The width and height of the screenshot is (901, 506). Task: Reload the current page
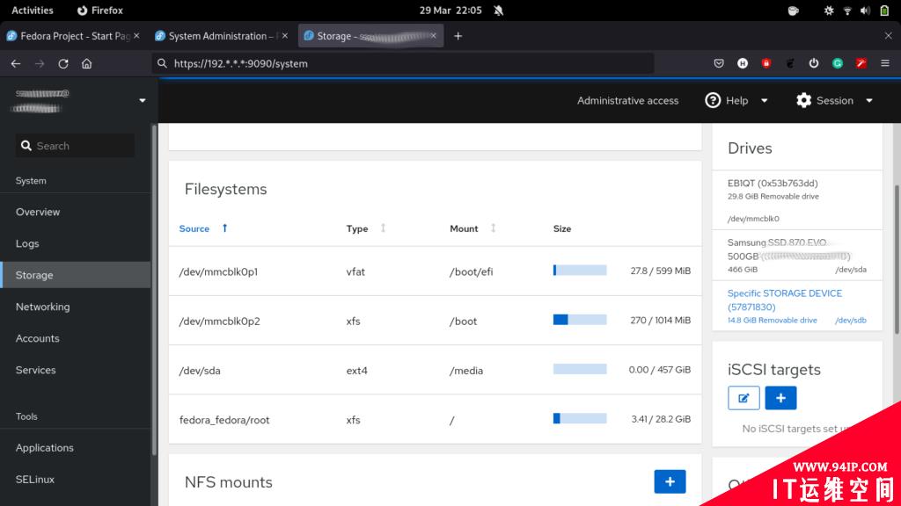click(63, 63)
